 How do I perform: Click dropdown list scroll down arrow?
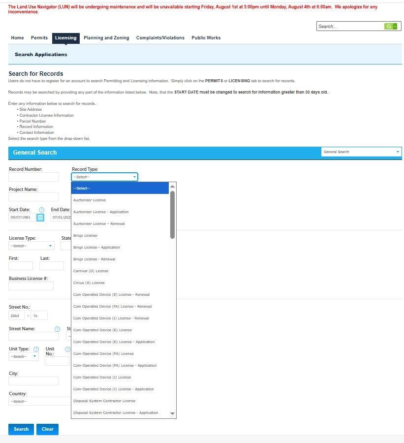(172, 414)
